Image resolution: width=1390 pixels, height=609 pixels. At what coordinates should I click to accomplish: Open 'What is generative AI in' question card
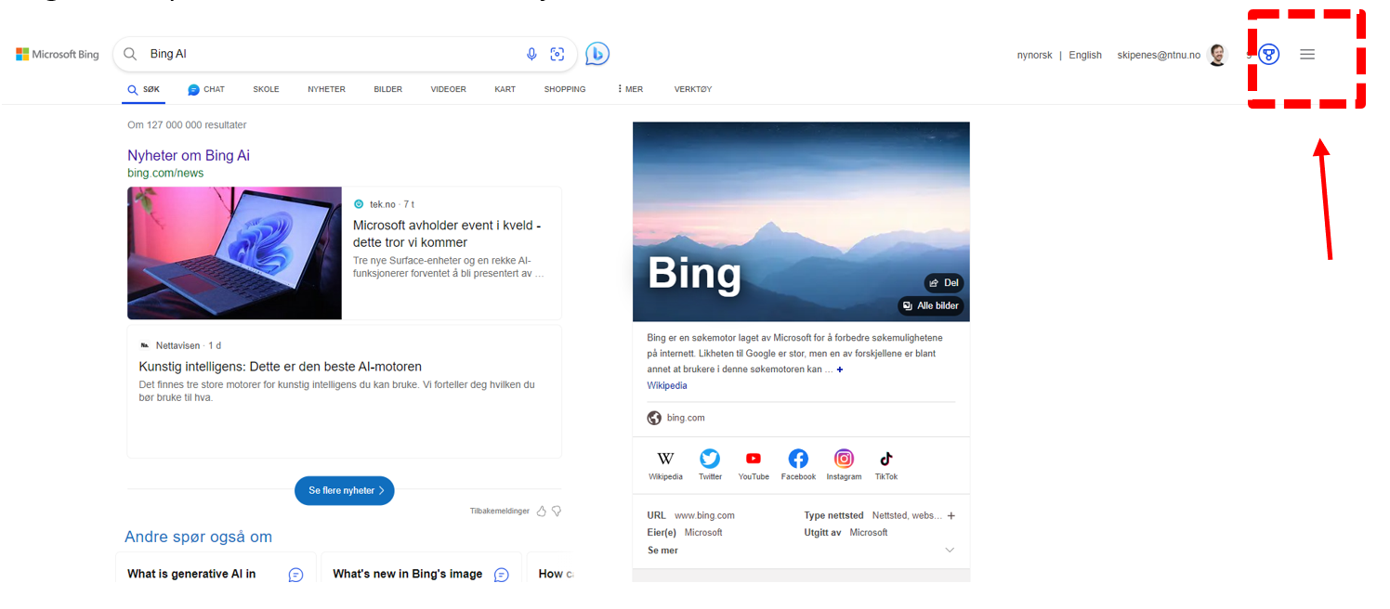[x=216, y=567]
